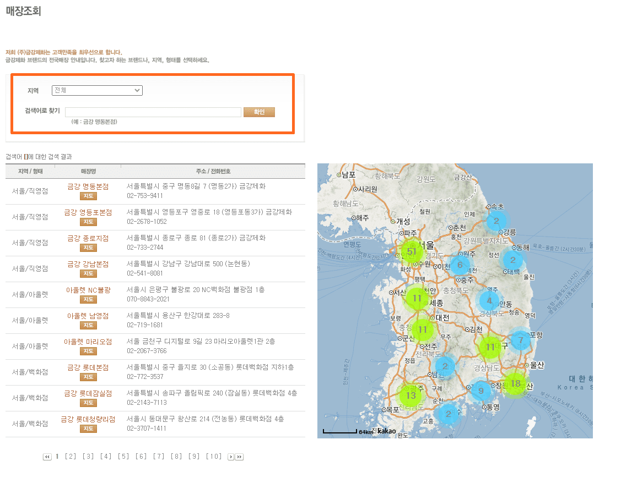Click 지도 button under 금강 롯데본점
The image size is (621, 478).
click(88, 377)
